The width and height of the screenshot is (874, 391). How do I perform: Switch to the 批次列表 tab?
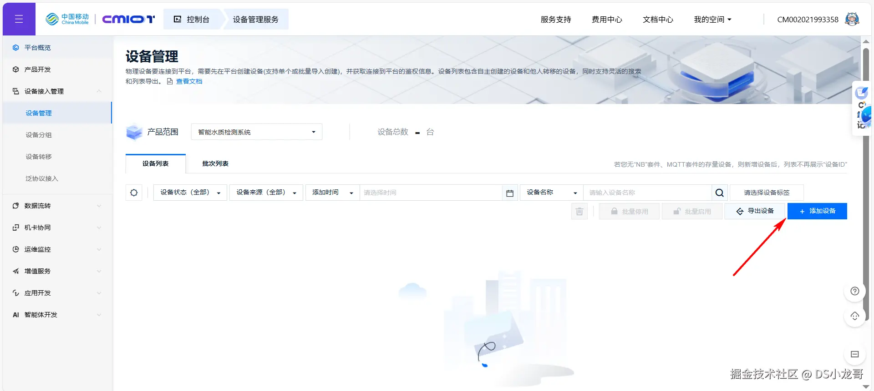pos(215,163)
